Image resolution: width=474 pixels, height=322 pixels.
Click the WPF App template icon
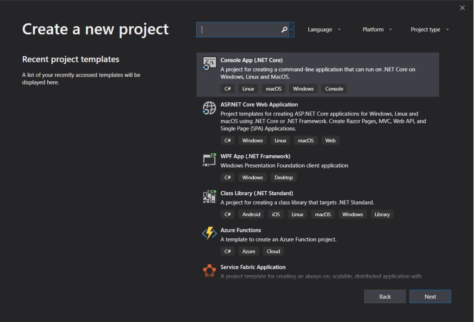click(209, 160)
